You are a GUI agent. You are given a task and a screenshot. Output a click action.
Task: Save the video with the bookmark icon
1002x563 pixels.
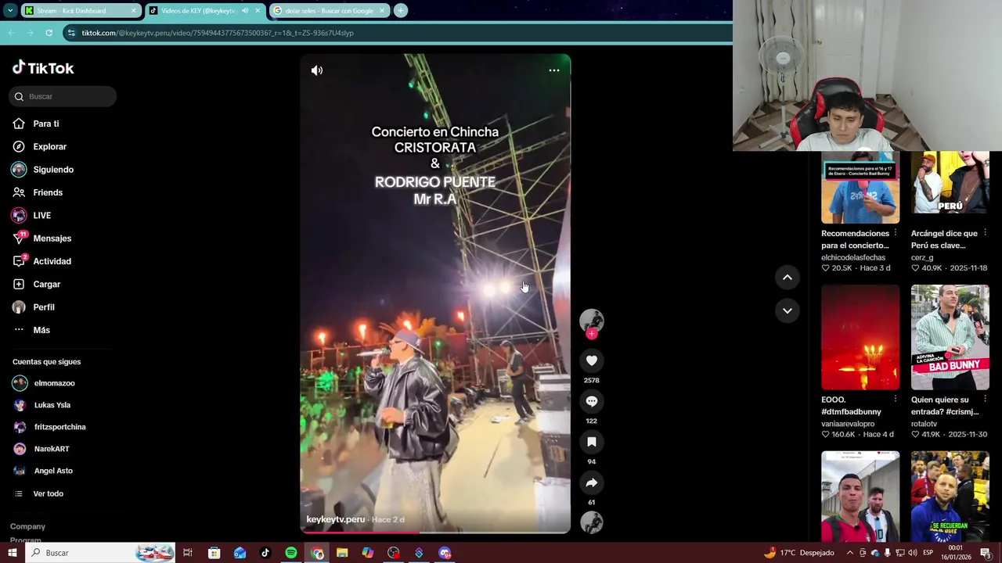(592, 442)
